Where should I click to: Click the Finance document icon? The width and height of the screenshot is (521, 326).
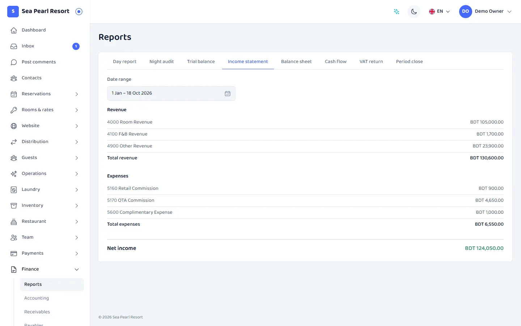14,269
